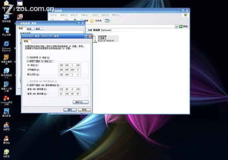Open the Internet Explorer desktop icon
Image resolution: width=228 pixels, height=160 pixels.
click(6, 46)
